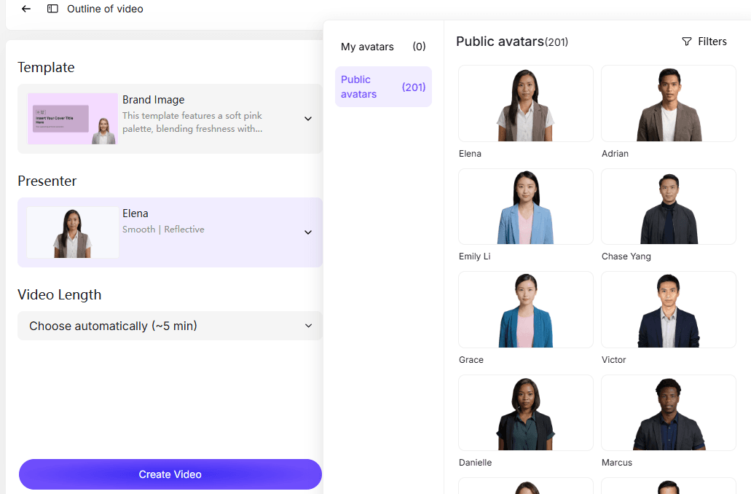The height and width of the screenshot is (494, 751).
Task: Click the back arrow icon
Action: (x=26, y=9)
